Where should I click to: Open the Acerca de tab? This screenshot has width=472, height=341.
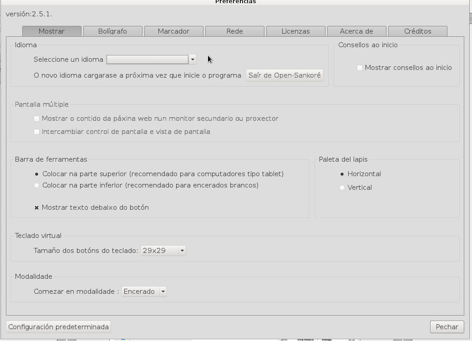[x=356, y=31]
